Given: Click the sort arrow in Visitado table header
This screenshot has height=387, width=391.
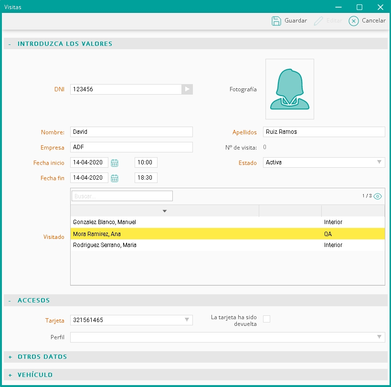Looking at the screenshot, I should point(165,211).
